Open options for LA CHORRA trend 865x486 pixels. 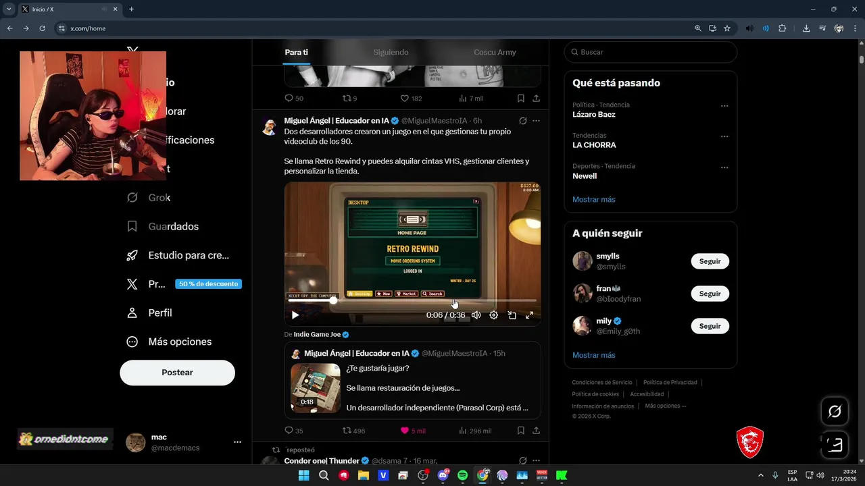pyautogui.click(x=724, y=136)
